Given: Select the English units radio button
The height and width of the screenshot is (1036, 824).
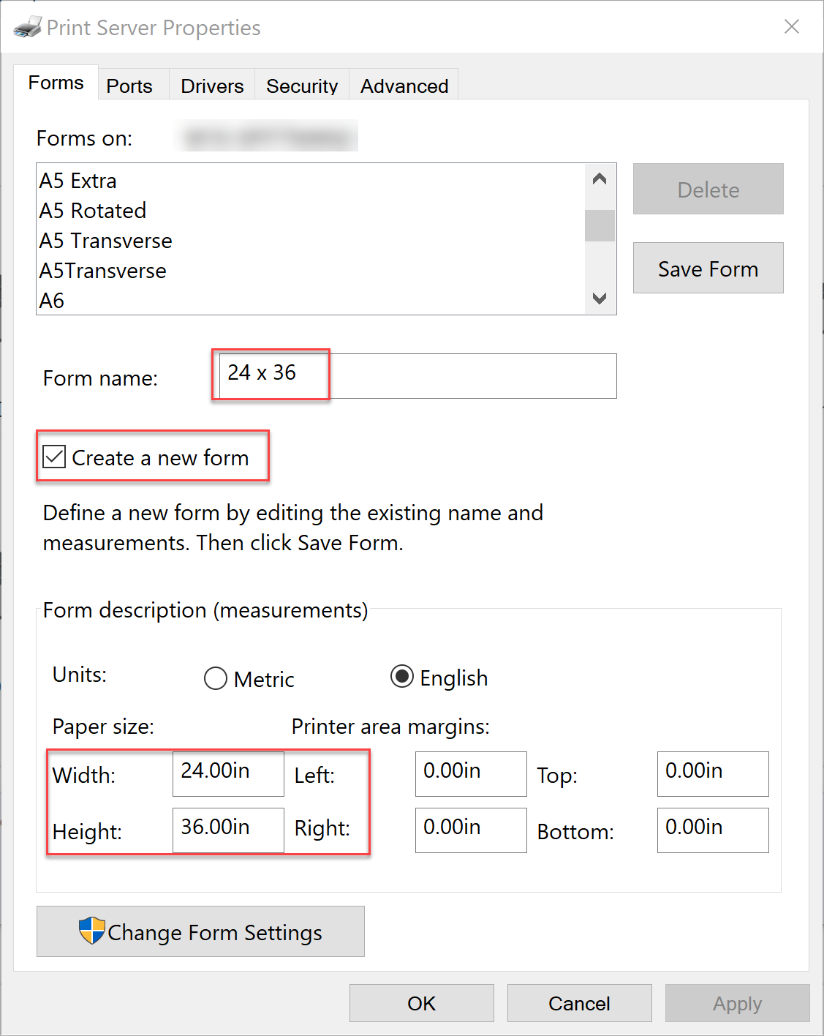Looking at the screenshot, I should [402, 677].
